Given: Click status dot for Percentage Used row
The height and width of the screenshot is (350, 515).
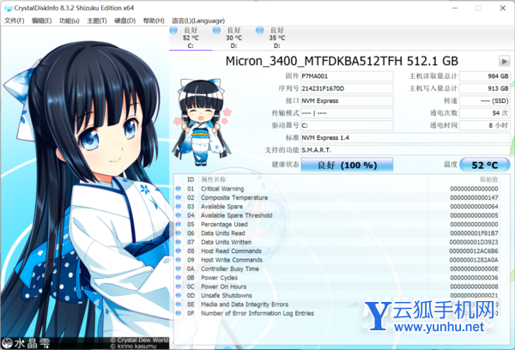Looking at the screenshot, I should click(x=179, y=224).
